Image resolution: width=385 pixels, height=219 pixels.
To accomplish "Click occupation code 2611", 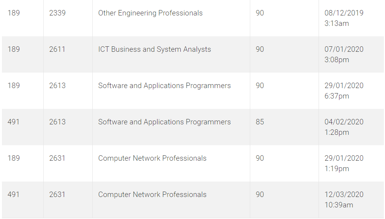I will [57, 49].
